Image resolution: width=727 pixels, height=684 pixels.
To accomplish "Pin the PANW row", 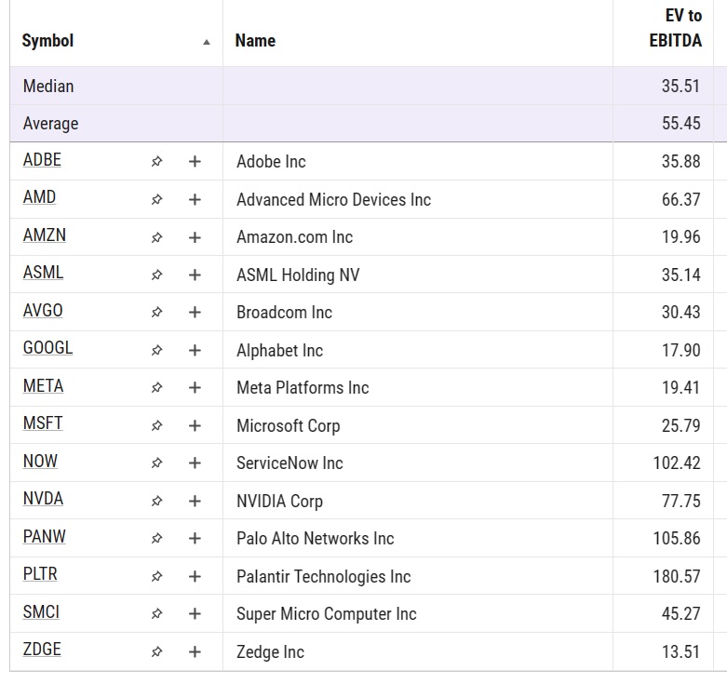I will [x=156, y=539].
